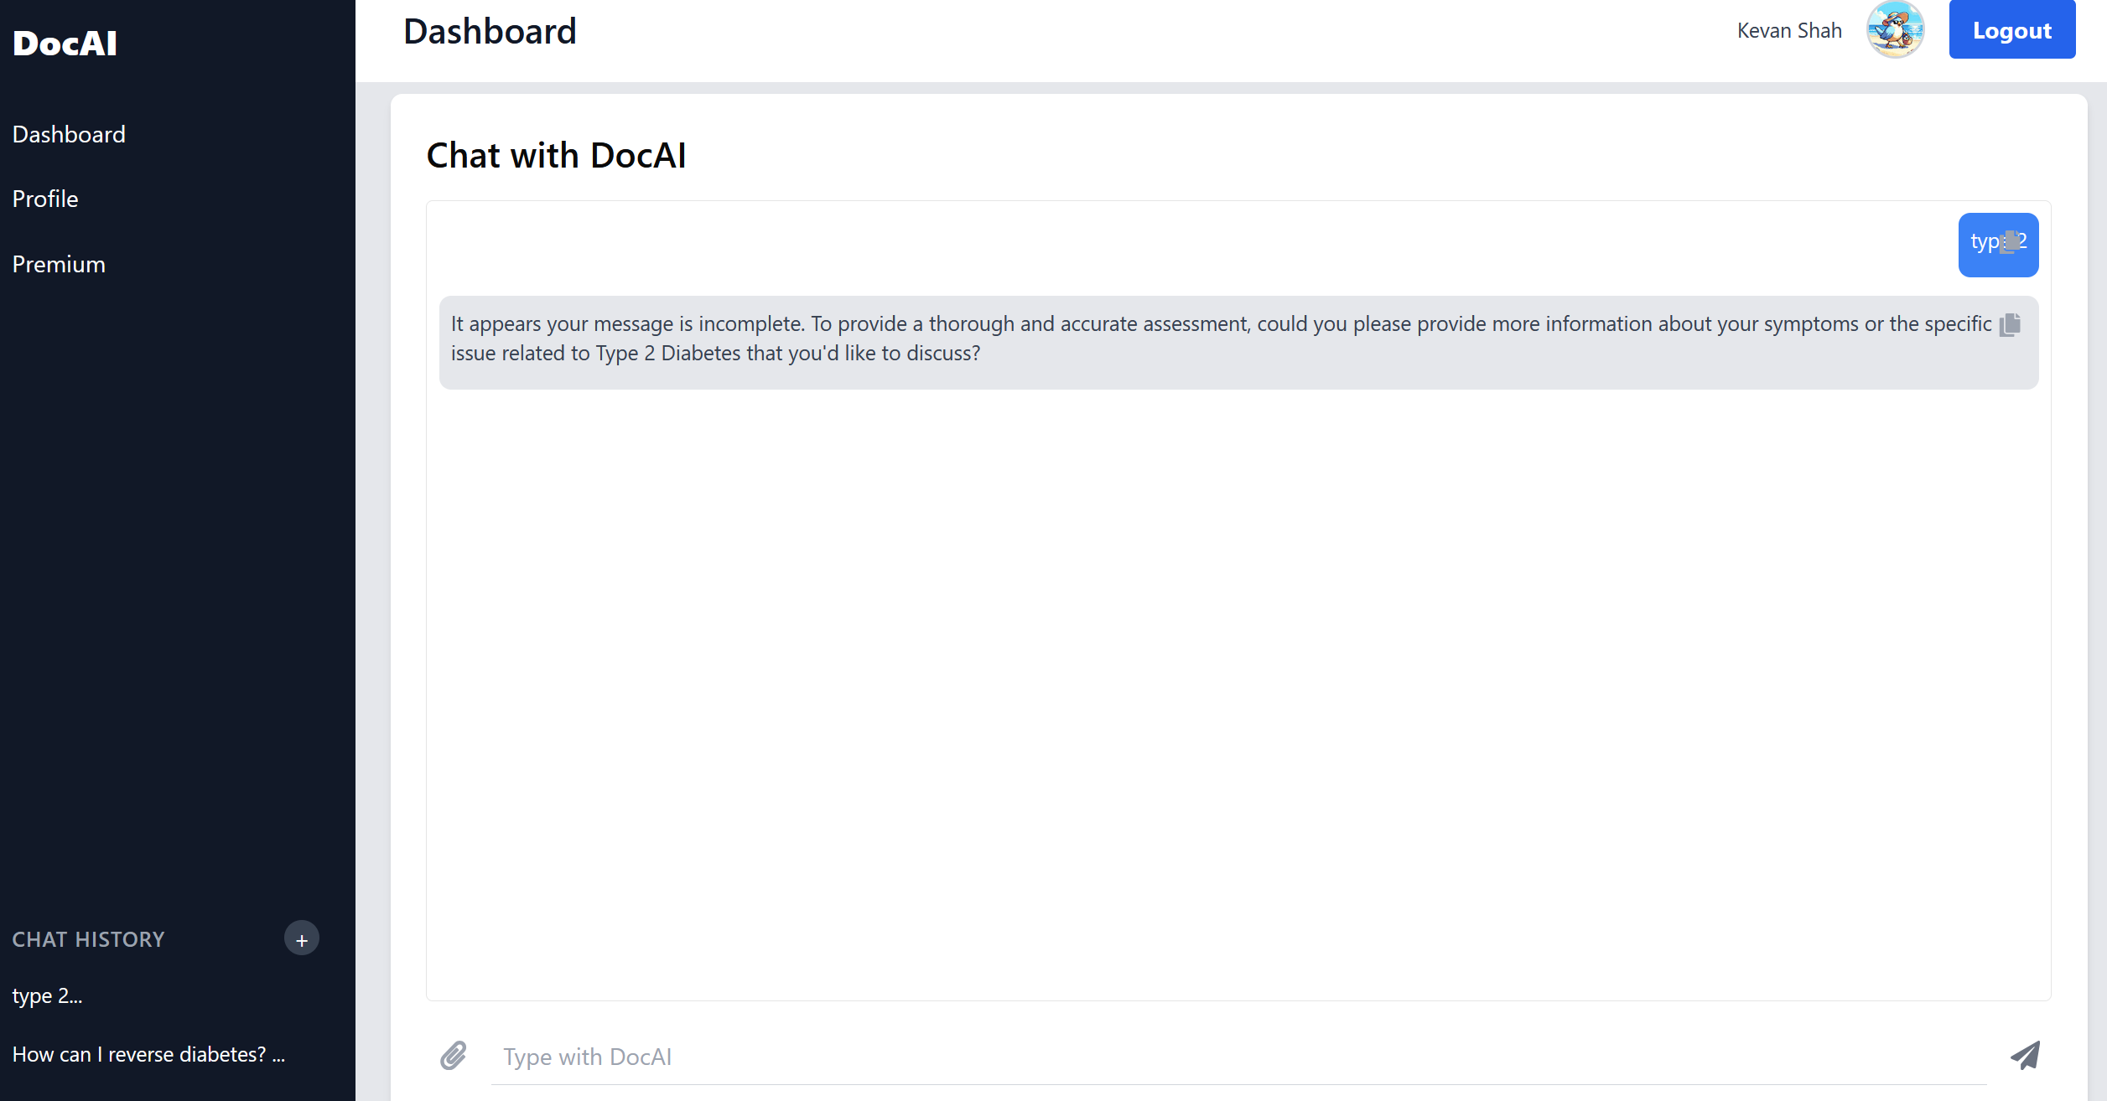Click the Kevan Shah username

click(x=1789, y=31)
